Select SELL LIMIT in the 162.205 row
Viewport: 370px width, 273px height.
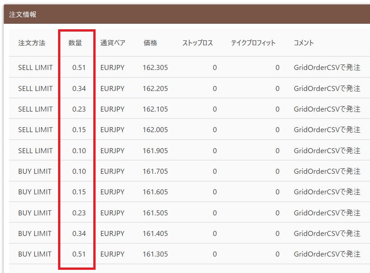[35, 88]
